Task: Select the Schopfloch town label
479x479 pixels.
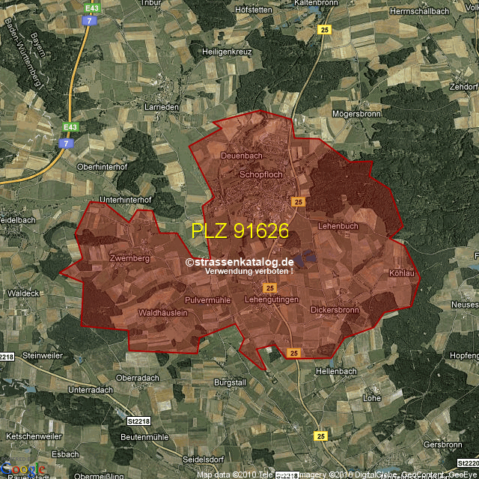Action: click(261, 174)
